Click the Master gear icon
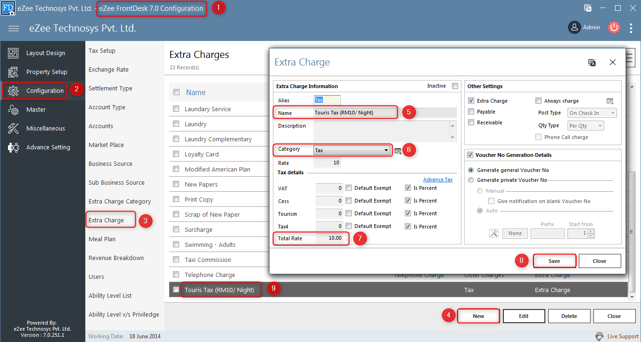 pos(13,110)
